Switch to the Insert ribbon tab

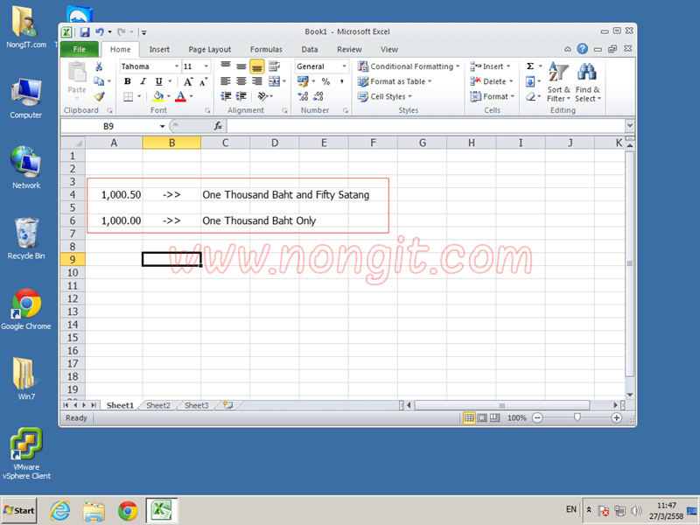[159, 50]
